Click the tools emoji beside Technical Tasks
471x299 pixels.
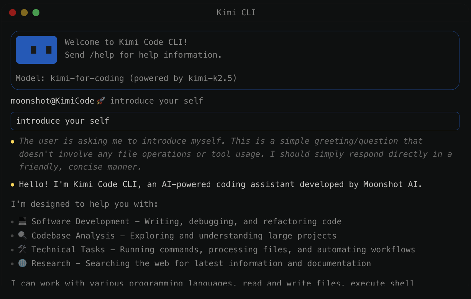coord(22,249)
